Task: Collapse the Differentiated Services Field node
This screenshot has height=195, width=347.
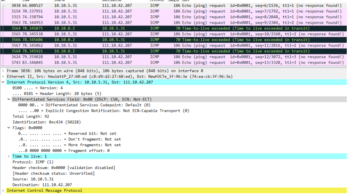Action: pos(9,99)
